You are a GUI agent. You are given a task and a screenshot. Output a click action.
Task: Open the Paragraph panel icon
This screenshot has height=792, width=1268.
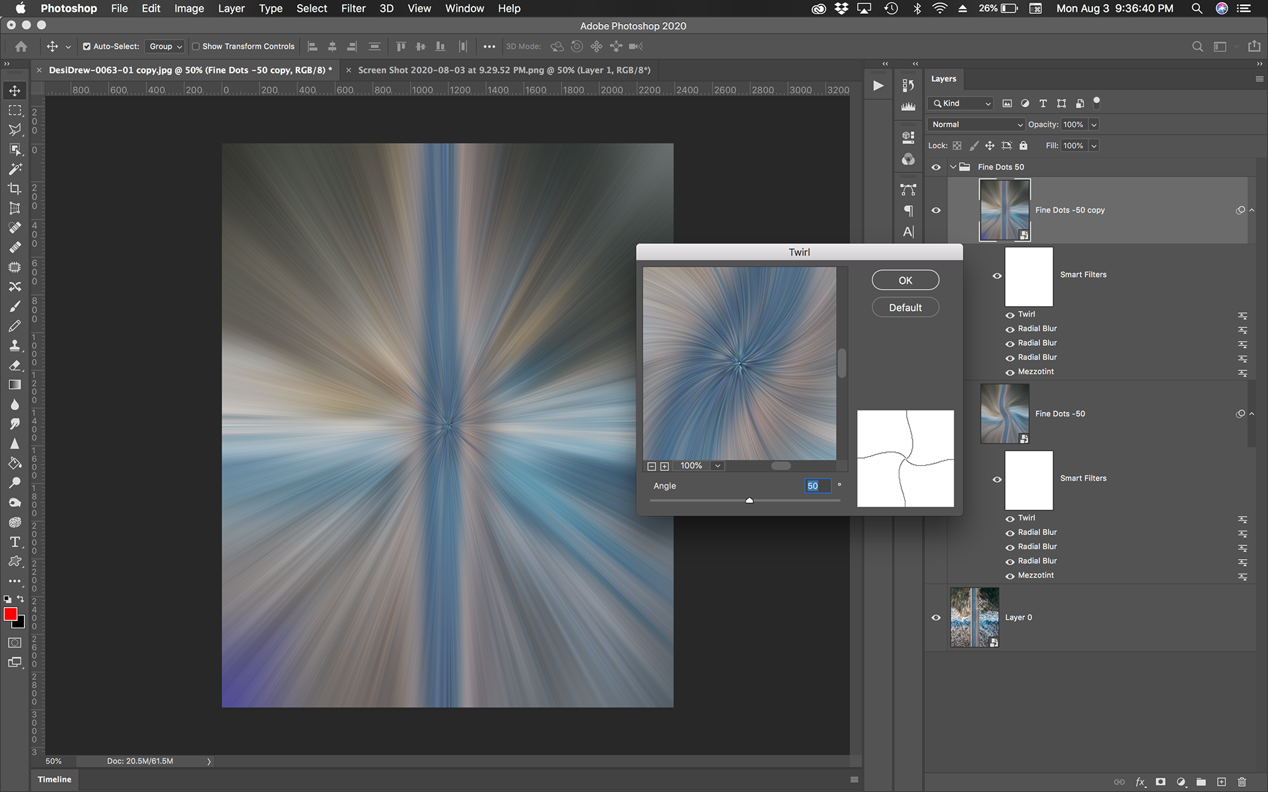[908, 211]
